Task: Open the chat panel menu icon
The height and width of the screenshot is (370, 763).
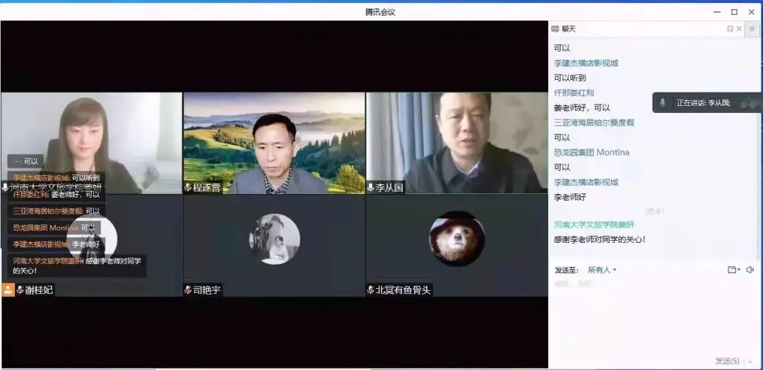Action: tap(752, 29)
